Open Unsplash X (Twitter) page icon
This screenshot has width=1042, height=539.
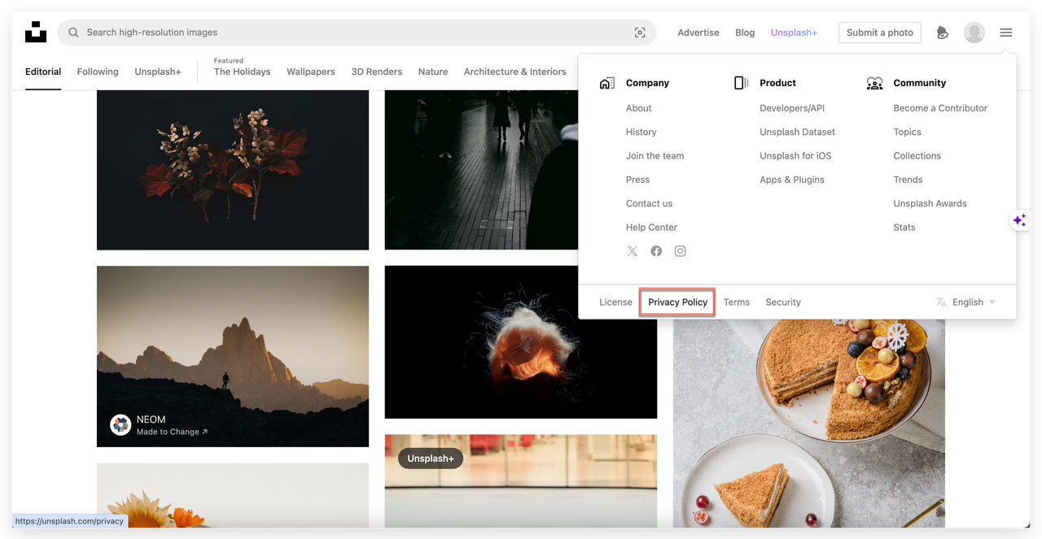click(x=633, y=251)
